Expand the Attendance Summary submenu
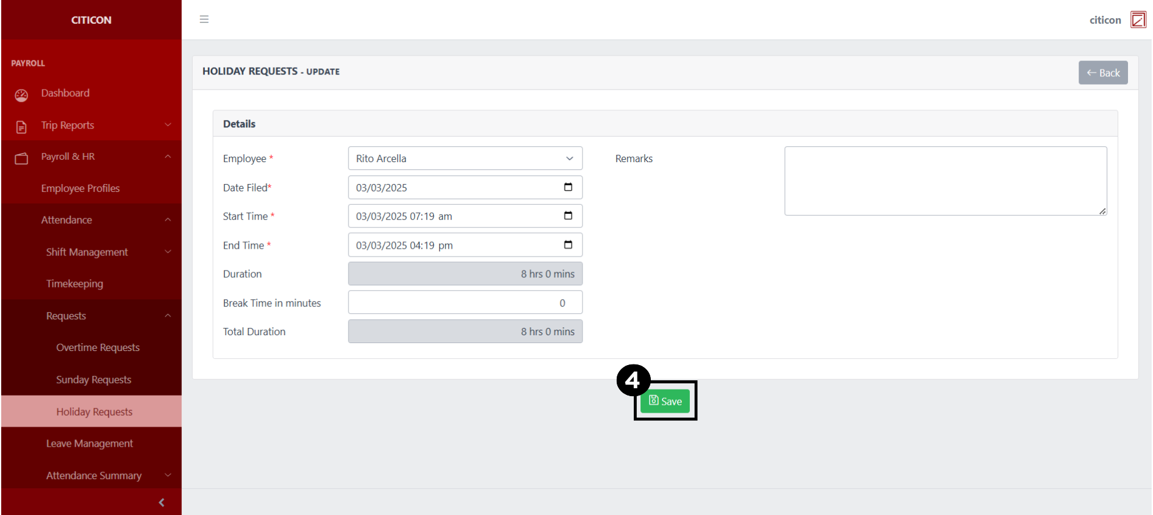 [168, 475]
